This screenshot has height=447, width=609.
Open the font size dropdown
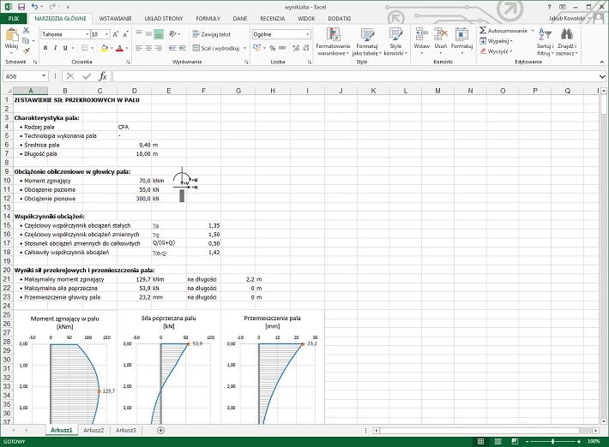tap(106, 34)
